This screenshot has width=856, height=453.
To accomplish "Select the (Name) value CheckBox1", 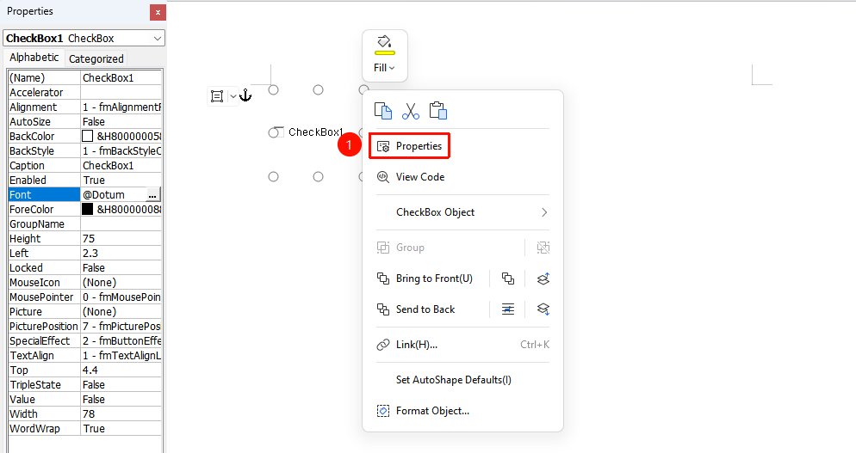I will click(121, 78).
